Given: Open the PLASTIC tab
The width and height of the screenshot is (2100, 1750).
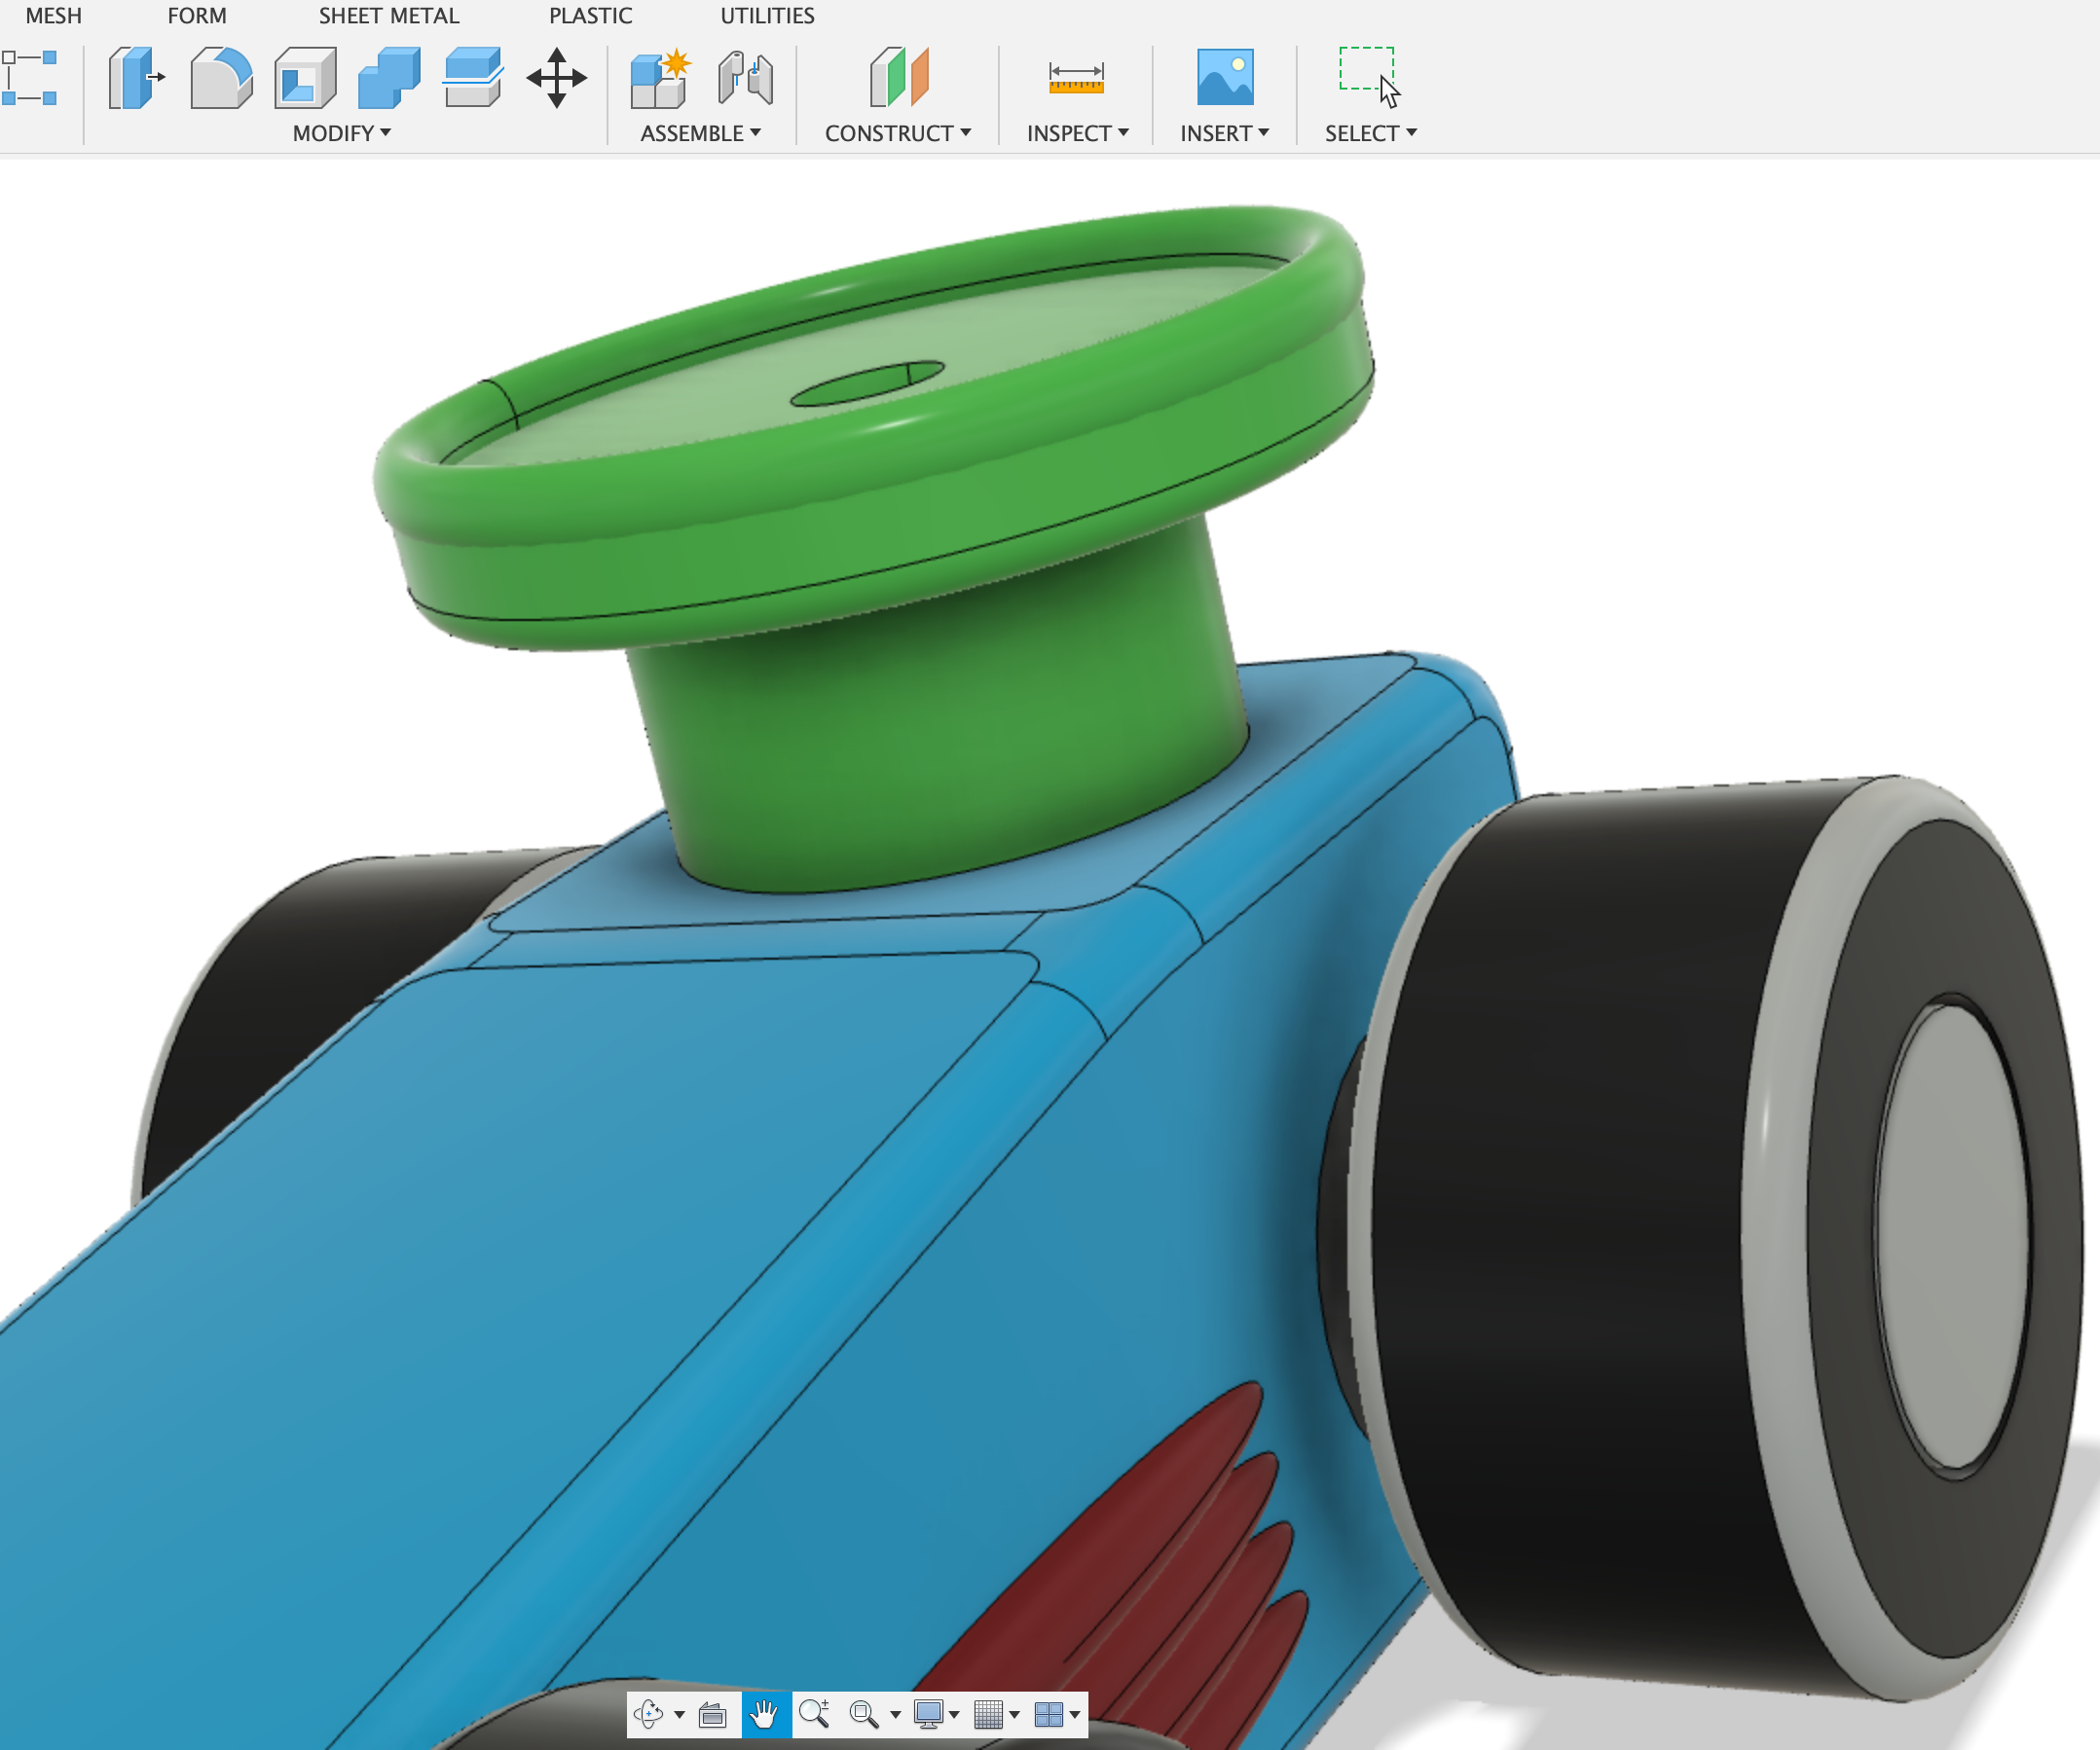Looking at the screenshot, I should pos(590,15).
